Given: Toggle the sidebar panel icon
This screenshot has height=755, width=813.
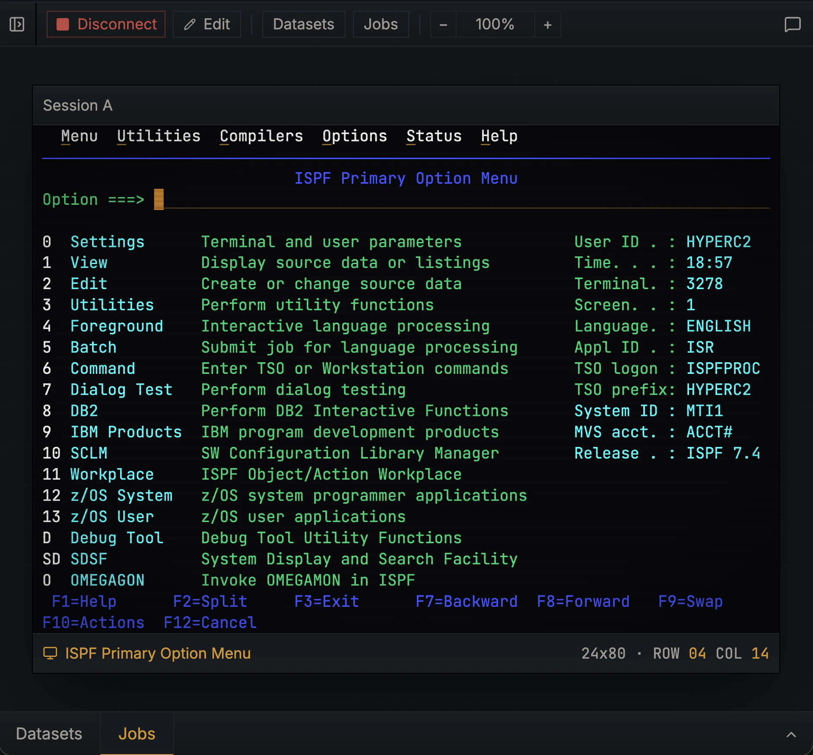Looking at the screenshot, I should point(17,24).
